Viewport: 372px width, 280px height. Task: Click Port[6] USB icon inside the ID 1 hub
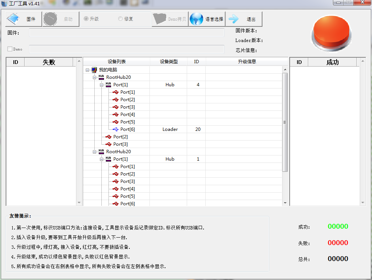pos(116,203)
